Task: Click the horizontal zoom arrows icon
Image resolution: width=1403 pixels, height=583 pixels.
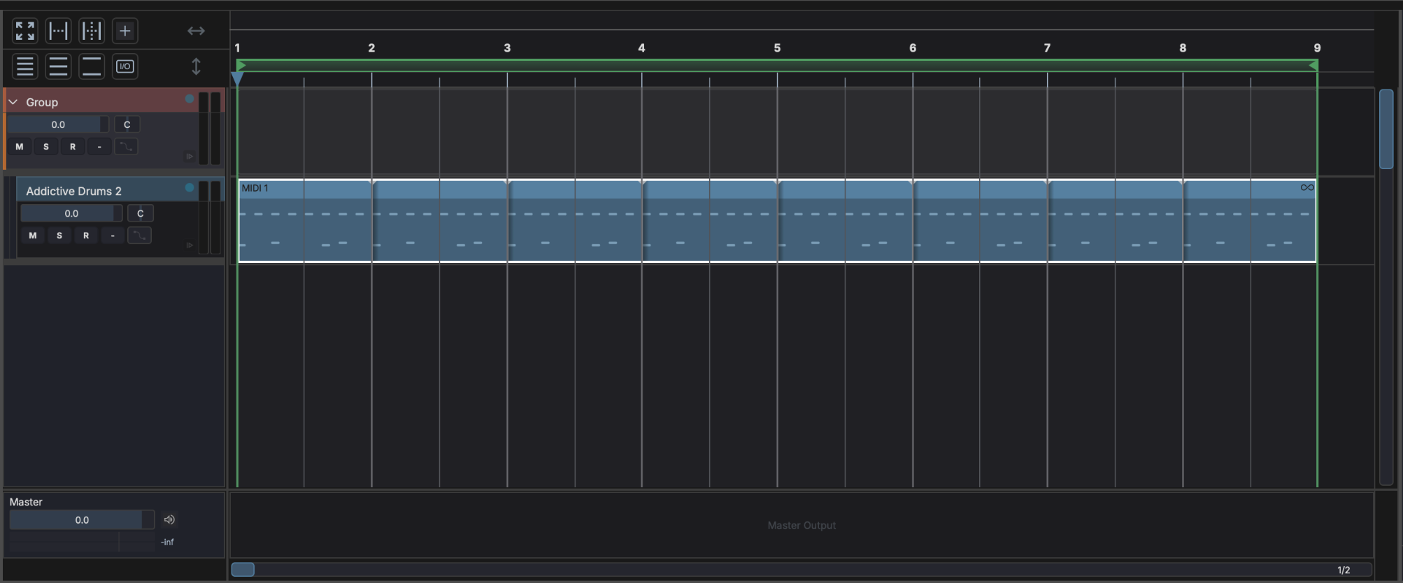Action: 196,31
